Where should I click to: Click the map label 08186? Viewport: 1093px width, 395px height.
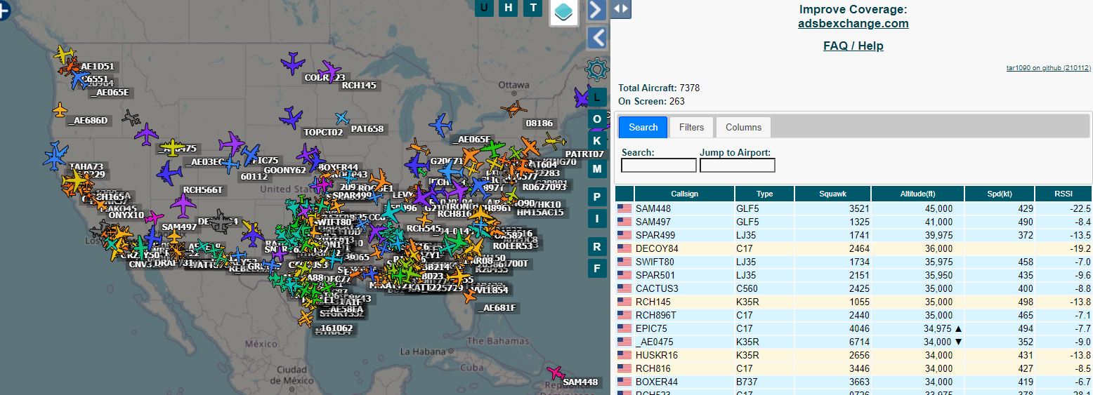click(x=539, y=123)
